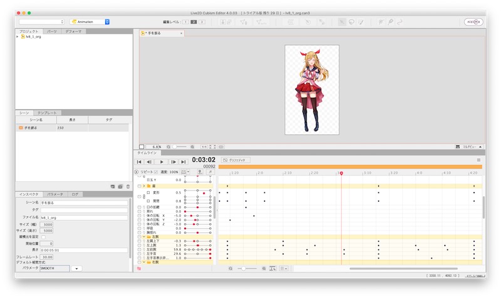Open the timeline snap grid dropdown
The width and height of the screenshot is (501, 298).
click(284, 269)
